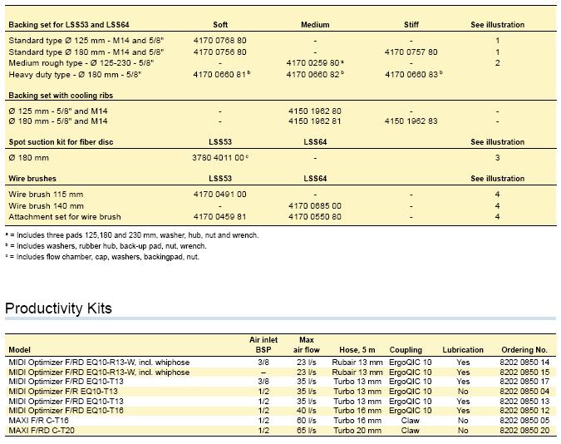Click the 'Productivity Kits' title

(x=58, y=308)
